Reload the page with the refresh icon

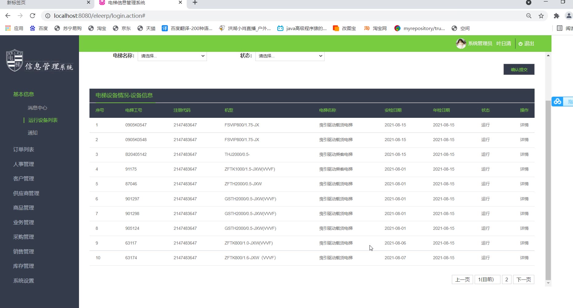[x=33, y=16]
